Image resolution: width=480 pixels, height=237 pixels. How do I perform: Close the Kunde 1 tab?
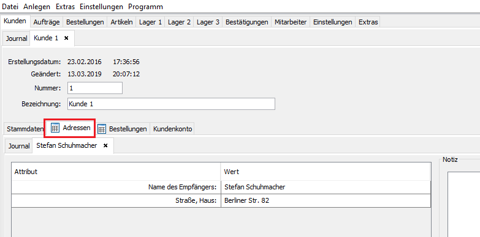click(x=66, y=38)
